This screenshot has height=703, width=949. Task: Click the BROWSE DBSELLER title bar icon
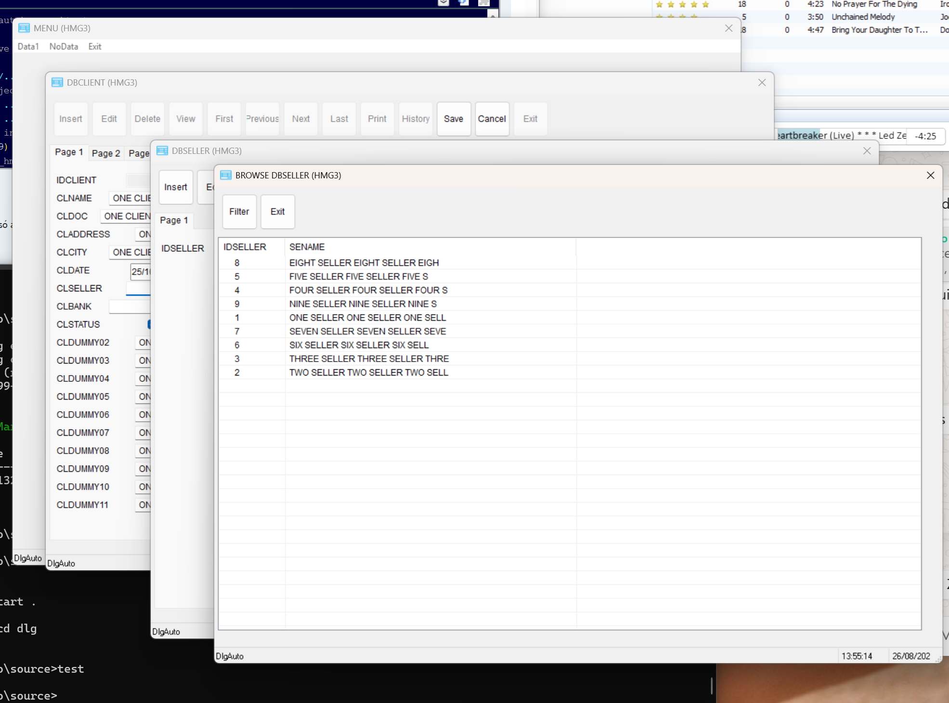click(226, 176)
